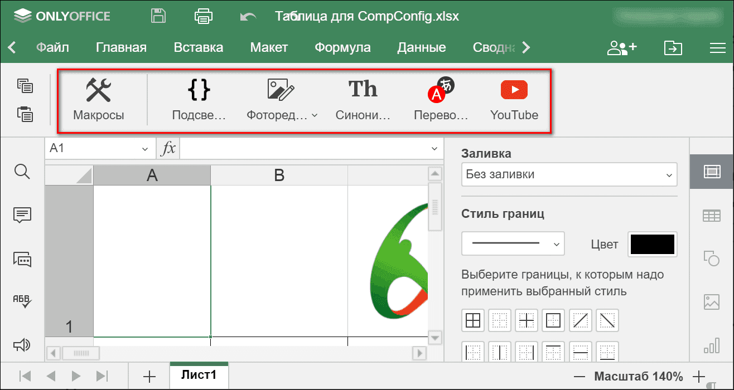Open the search icon in left sidebar

pos(21,172)
